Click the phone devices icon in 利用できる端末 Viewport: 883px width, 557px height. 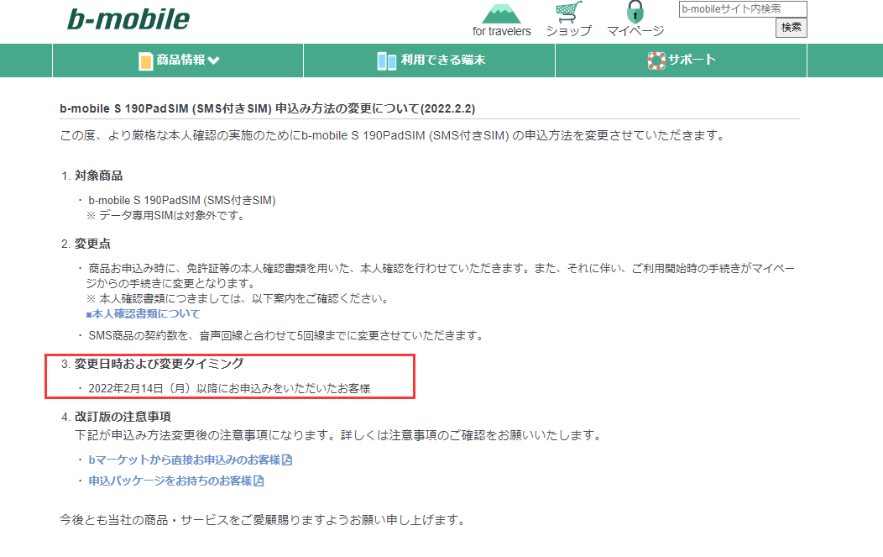point(386,60)
